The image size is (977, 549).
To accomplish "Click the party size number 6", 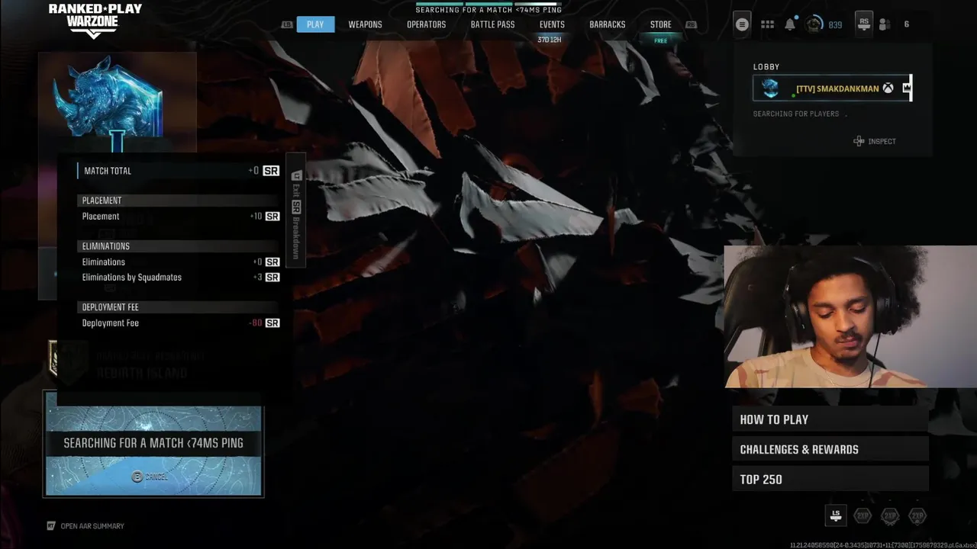I will click(x=907, y=24).
